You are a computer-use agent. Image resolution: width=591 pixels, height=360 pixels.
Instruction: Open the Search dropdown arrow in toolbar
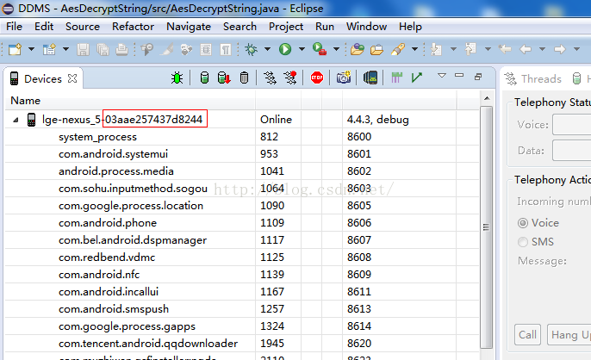click(x=414, y=49)
